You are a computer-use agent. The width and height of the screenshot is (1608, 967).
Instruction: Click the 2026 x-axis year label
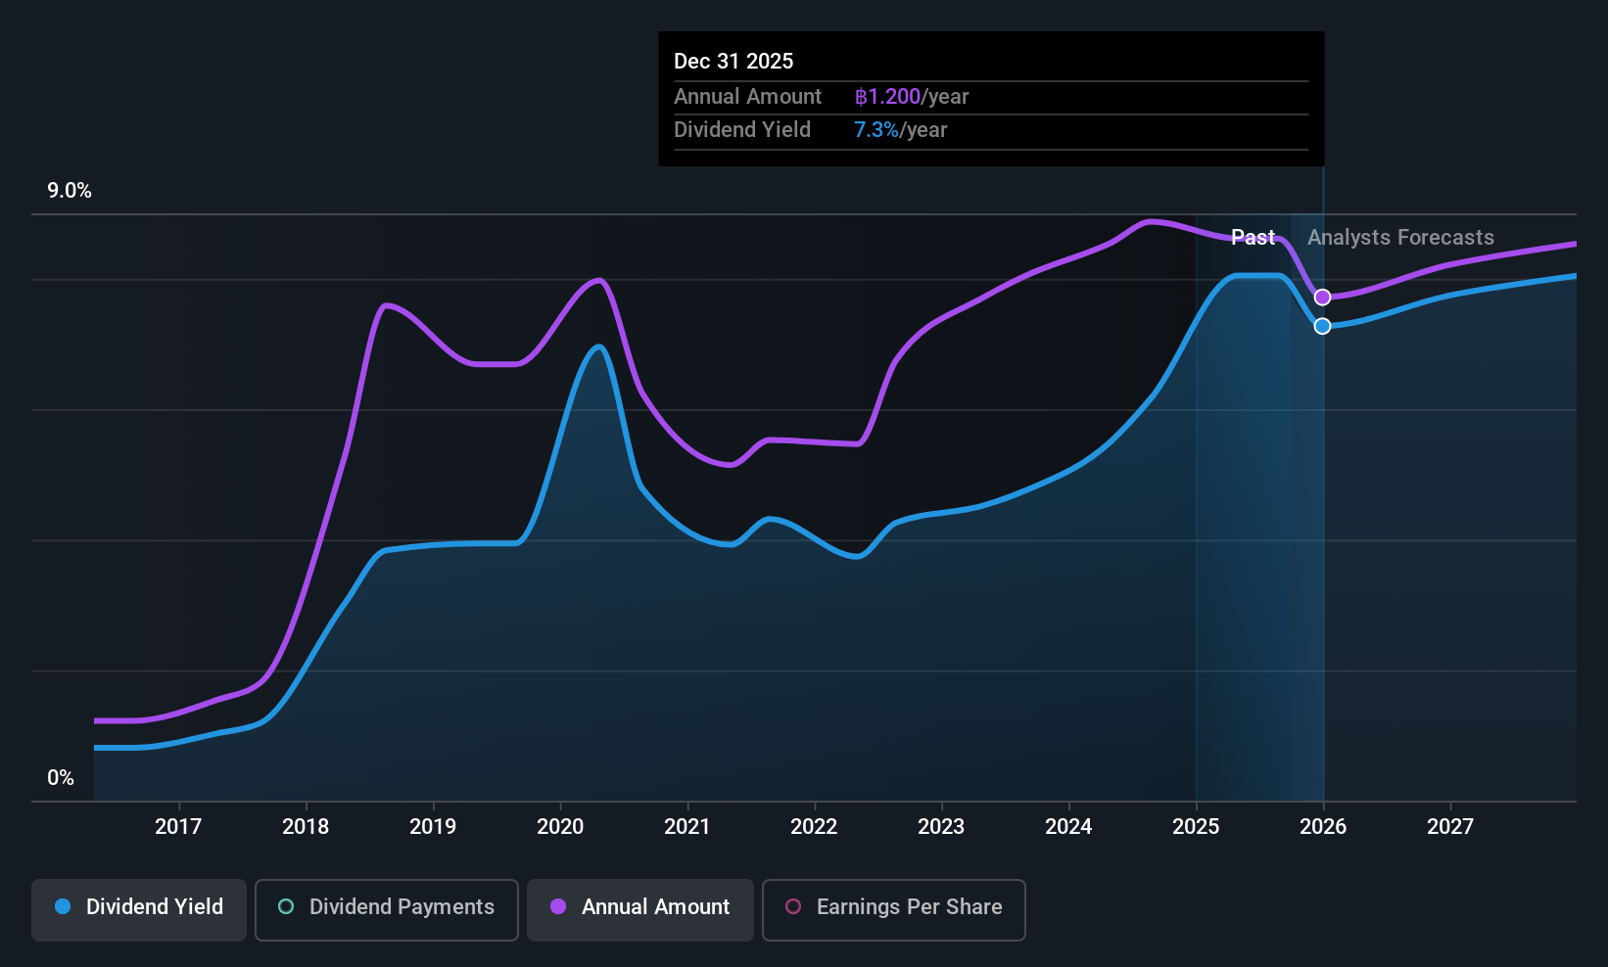[1323, 826]
